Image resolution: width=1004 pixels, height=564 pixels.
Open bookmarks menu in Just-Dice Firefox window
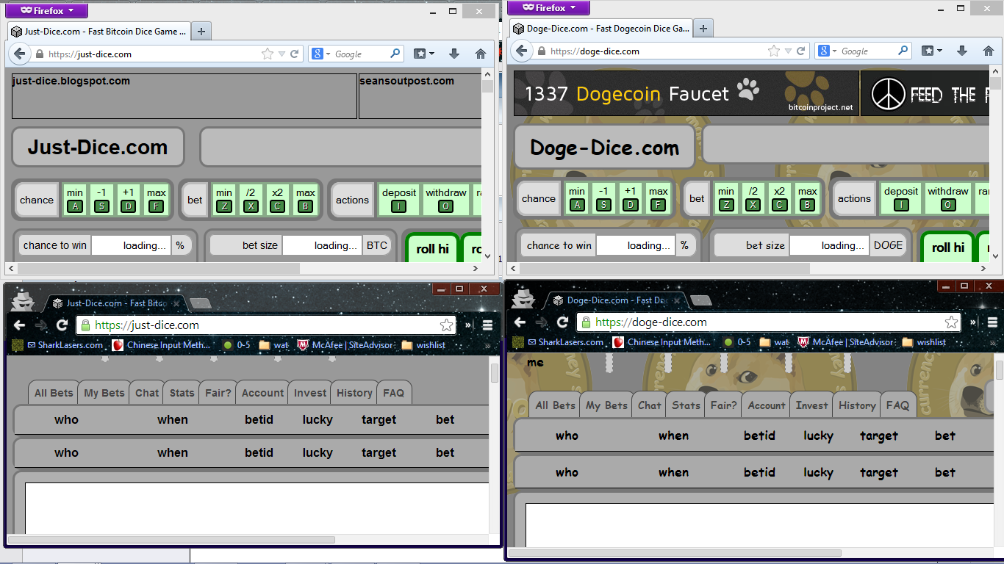[423, 54]
